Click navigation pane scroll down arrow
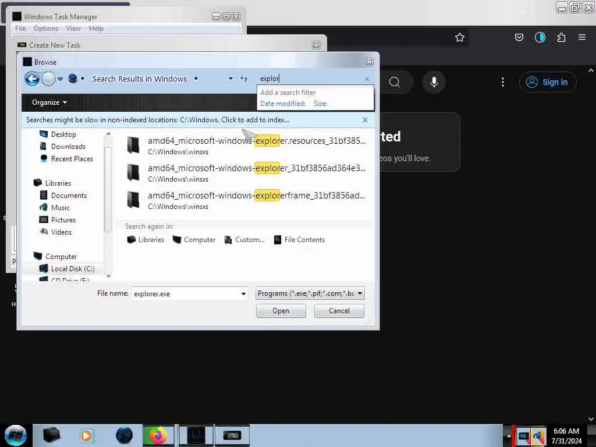This screenshot has height=447, width=596. coord(108,276)
